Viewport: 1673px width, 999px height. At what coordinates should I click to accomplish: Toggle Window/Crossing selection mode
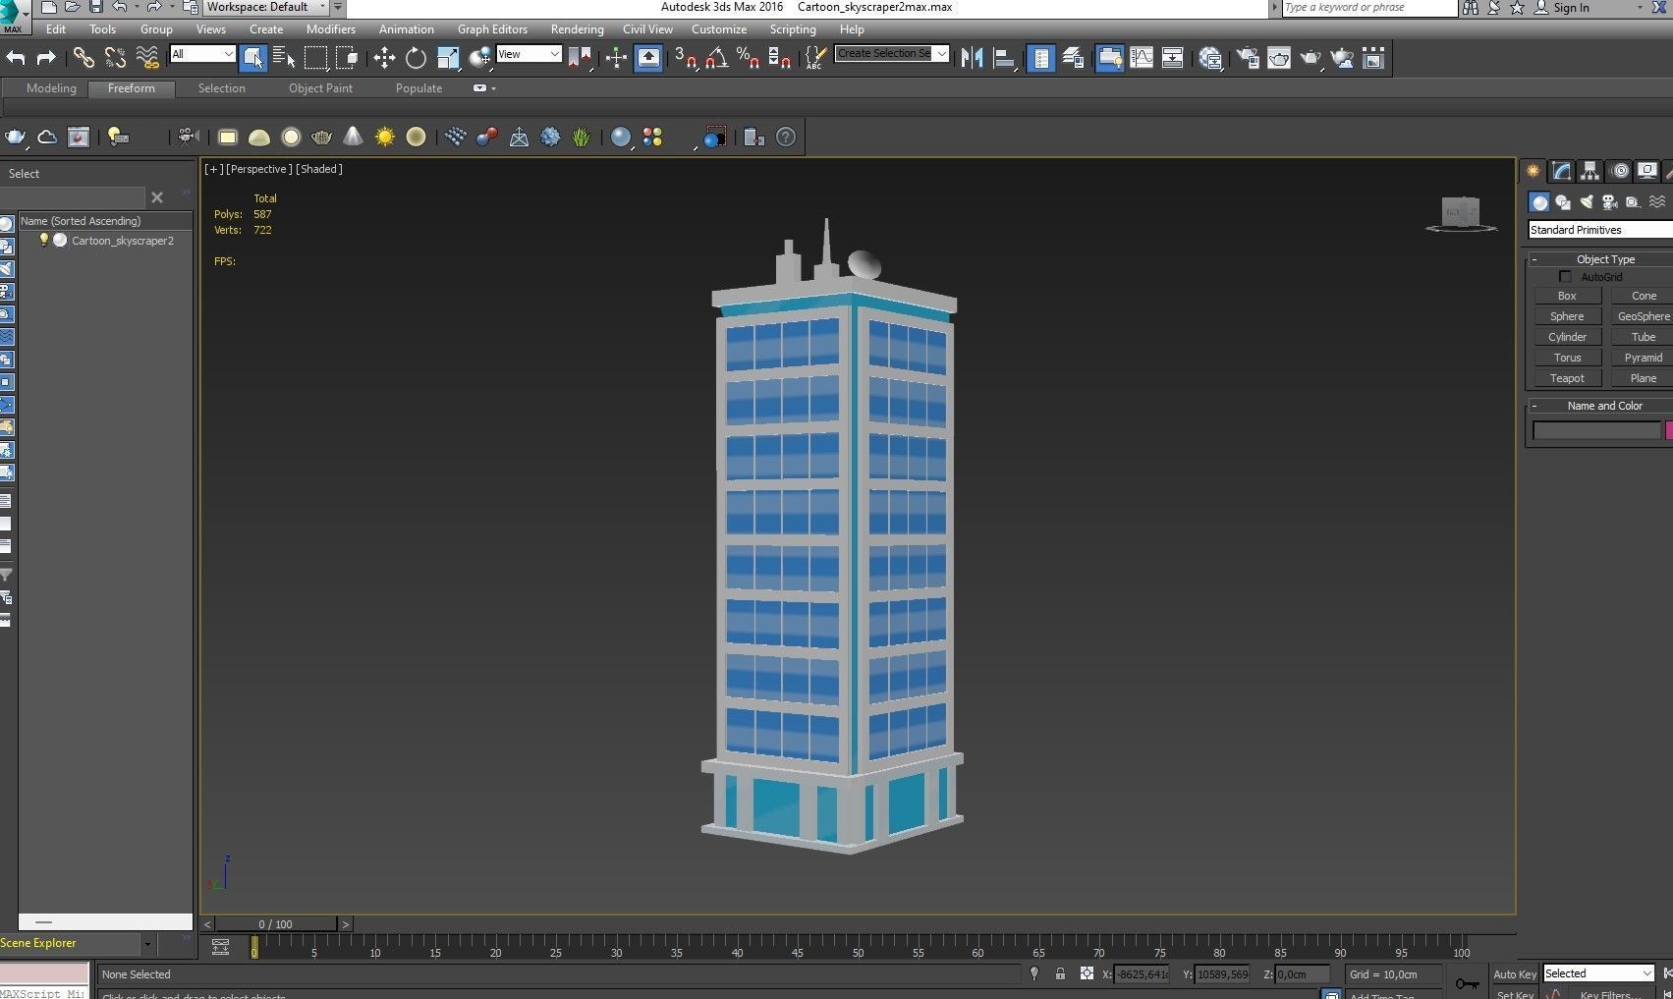click(347, 58)
